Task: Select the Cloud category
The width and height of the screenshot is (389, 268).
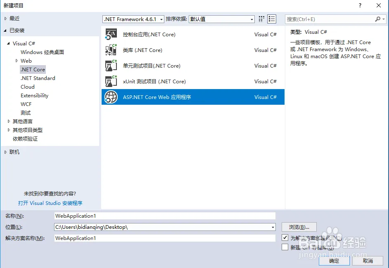Action: [28, 87]
